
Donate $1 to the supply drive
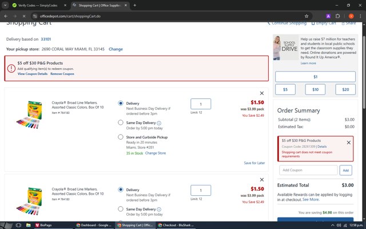315,77
